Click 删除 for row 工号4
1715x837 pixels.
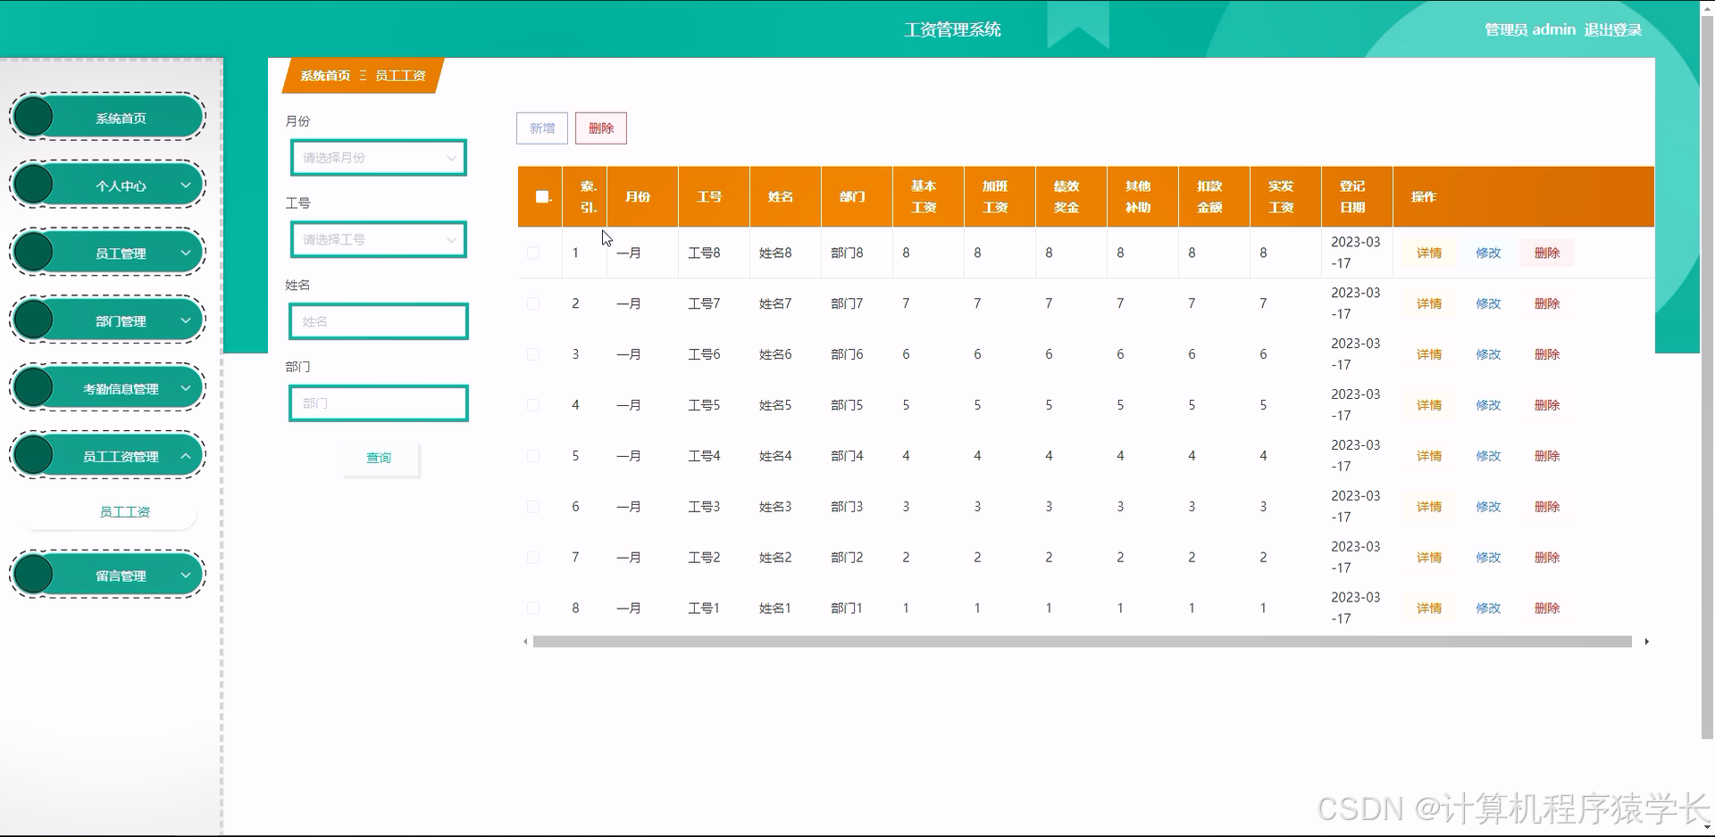tap(1547, 456)
